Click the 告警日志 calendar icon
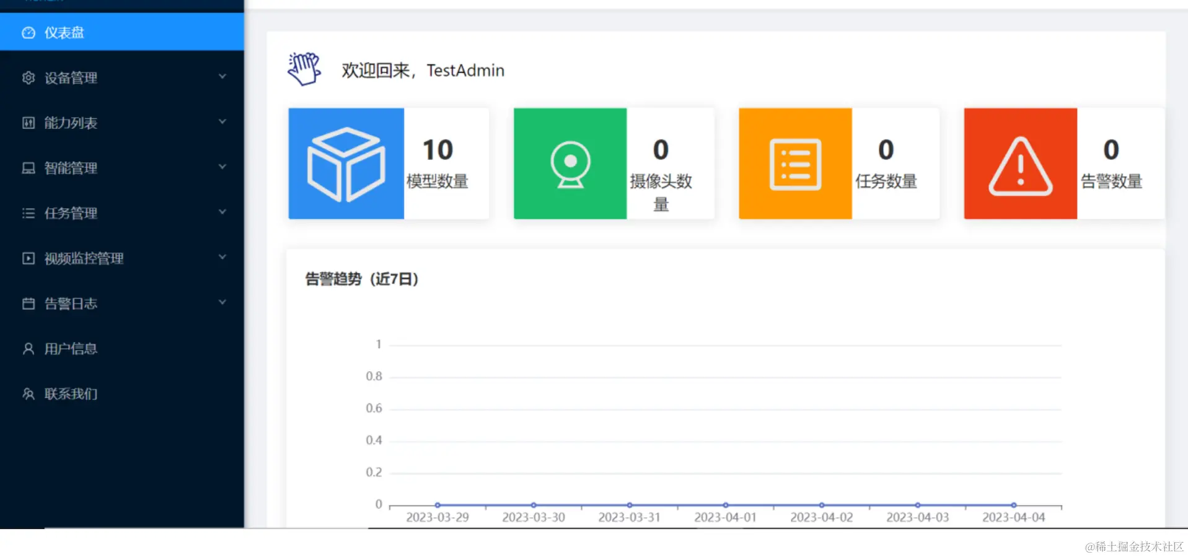Screen dimensions: 1188x557 tap(29, 304)
